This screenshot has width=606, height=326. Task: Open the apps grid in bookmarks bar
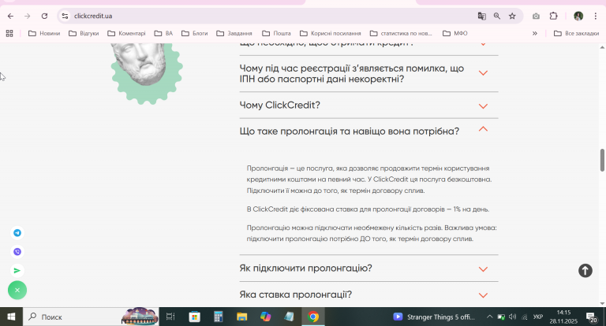click(9, 34)
